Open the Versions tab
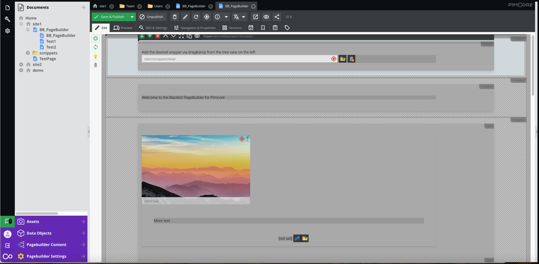The image size is (539, 264). coord(232,27)
